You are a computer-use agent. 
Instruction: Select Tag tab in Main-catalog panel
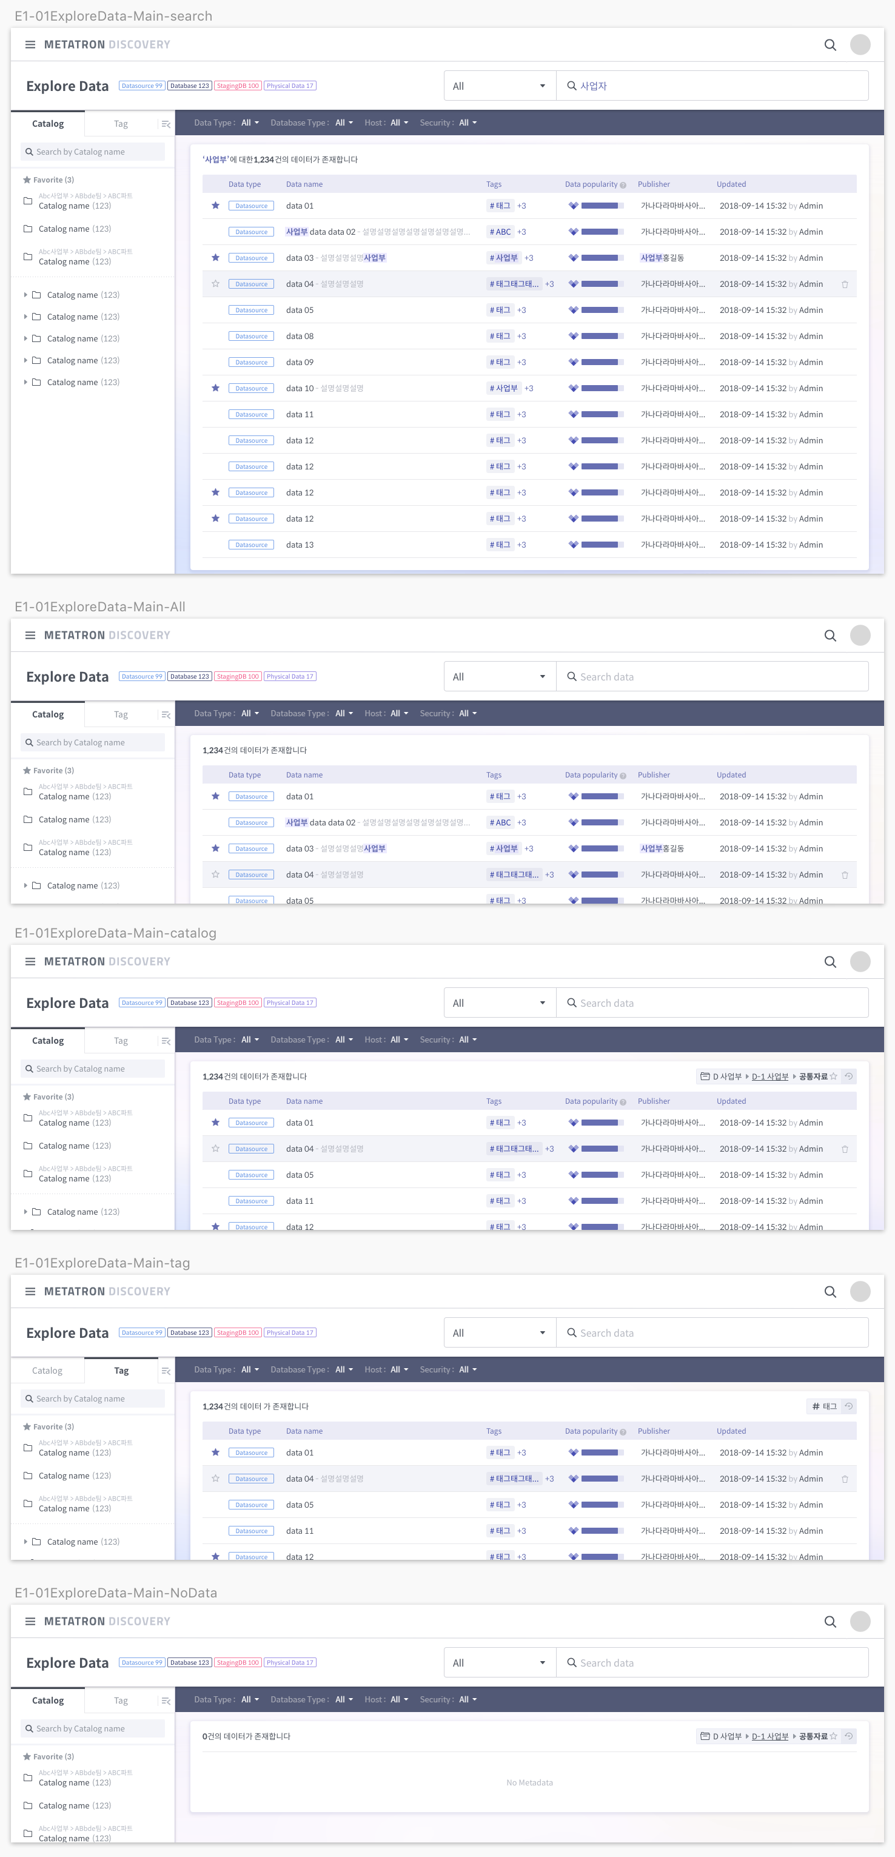click(121, 1041)
